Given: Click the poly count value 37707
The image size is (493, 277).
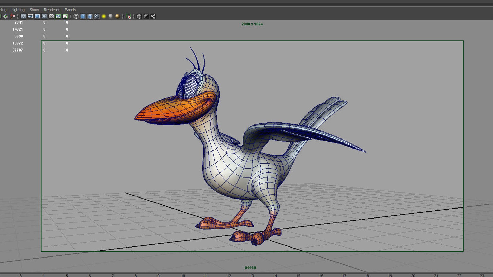Looking at the screenshot, I should click(17, 50).
